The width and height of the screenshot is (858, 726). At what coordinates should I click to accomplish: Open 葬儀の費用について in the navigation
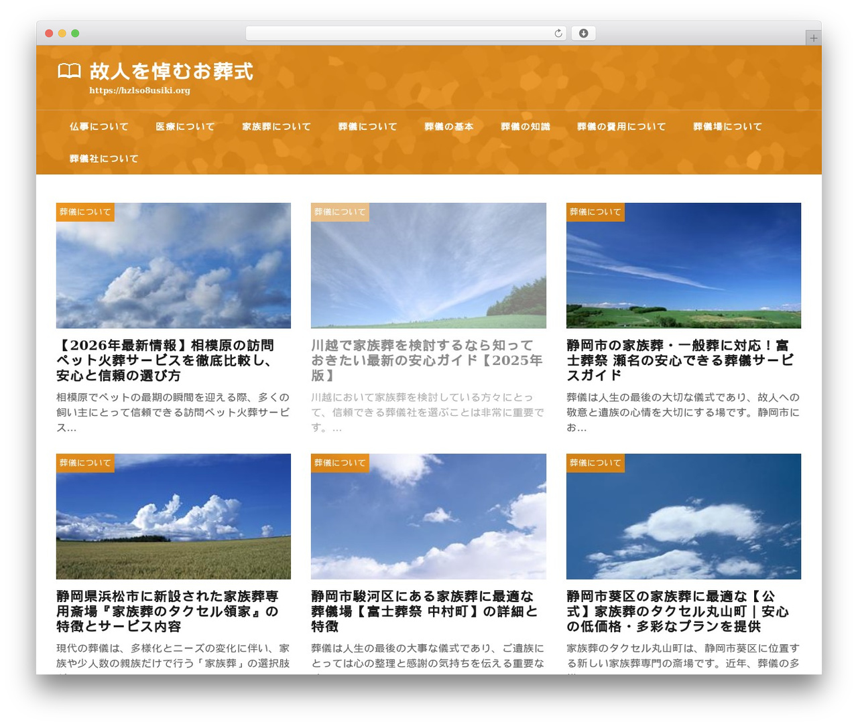(621, 127)
